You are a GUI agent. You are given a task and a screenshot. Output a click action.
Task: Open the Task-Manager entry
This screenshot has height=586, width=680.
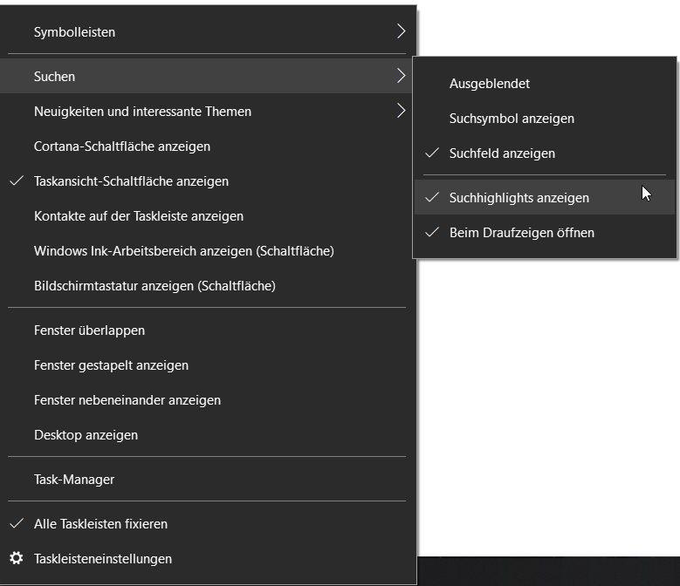[207, 479]
